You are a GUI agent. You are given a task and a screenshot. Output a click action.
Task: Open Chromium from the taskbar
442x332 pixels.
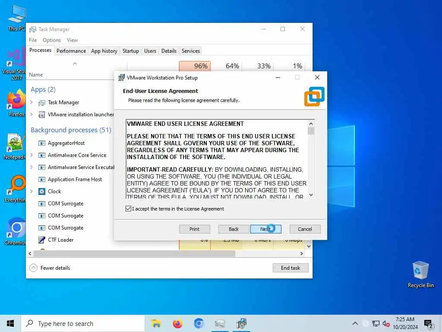click(x=199, y=323)
